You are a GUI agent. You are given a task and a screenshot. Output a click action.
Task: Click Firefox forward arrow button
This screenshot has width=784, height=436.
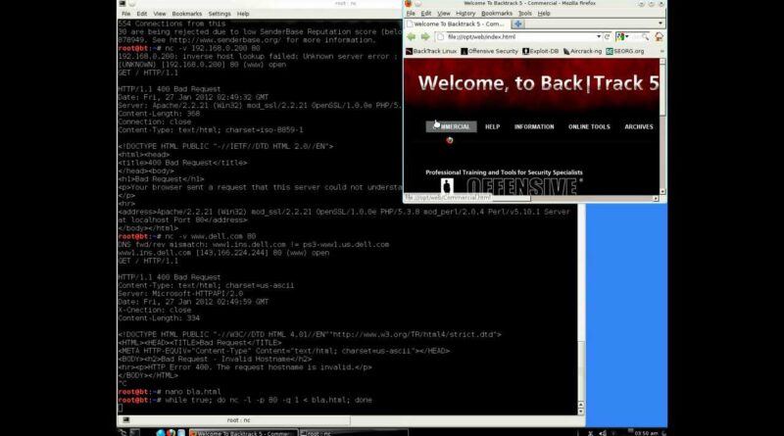425,37
